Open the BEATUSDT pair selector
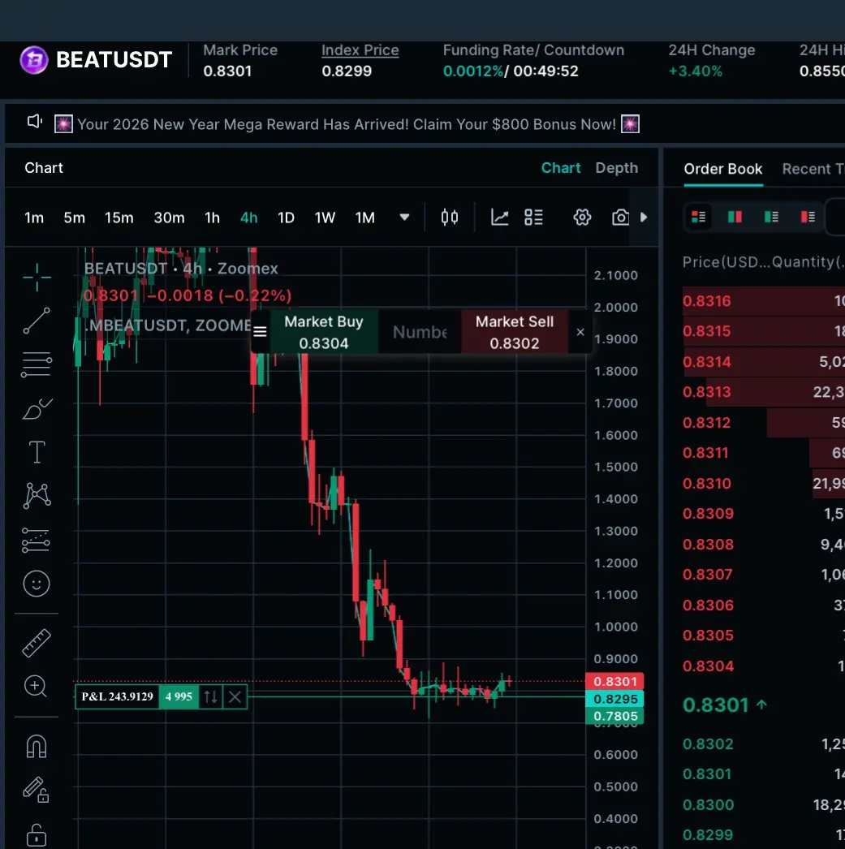 [114, 59]
